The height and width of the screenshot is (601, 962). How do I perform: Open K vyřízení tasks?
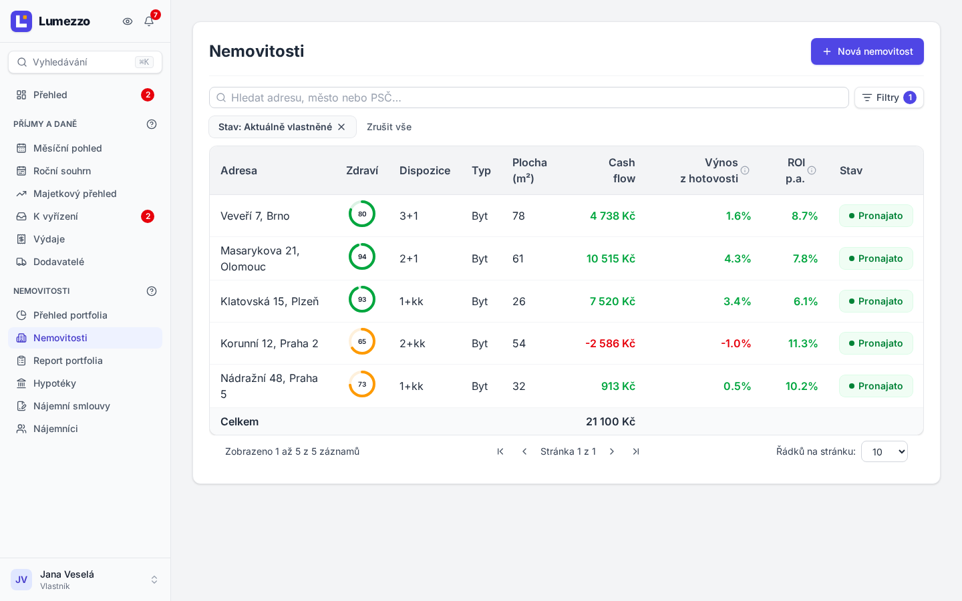85,216
